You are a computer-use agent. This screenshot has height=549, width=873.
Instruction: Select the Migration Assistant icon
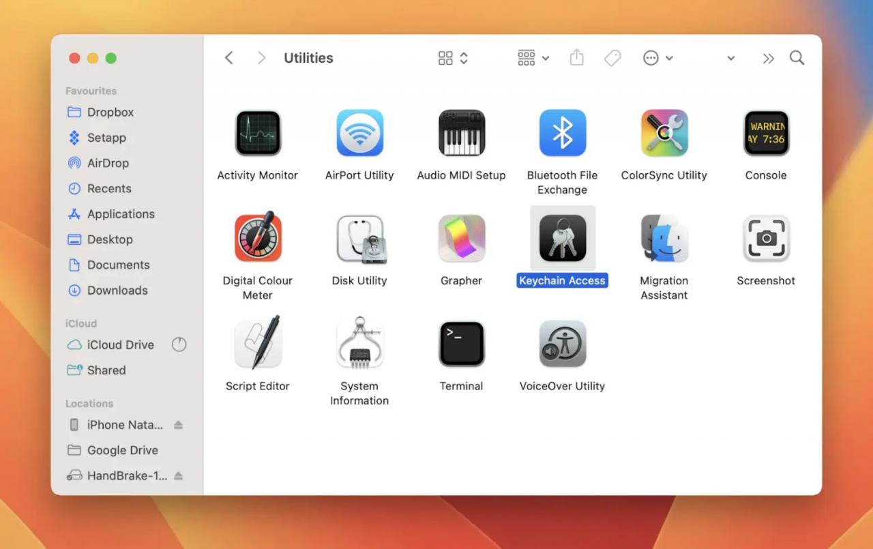(x=664, y=238)
